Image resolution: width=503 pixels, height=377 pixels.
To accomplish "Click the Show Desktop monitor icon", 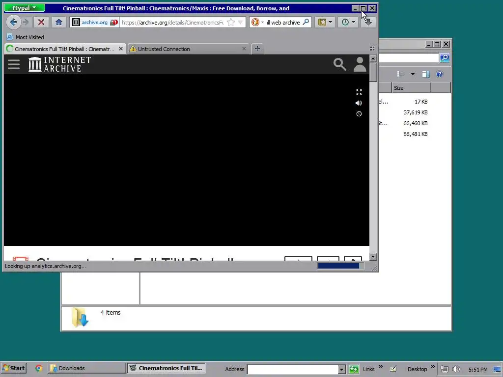I will click(498, 369).
